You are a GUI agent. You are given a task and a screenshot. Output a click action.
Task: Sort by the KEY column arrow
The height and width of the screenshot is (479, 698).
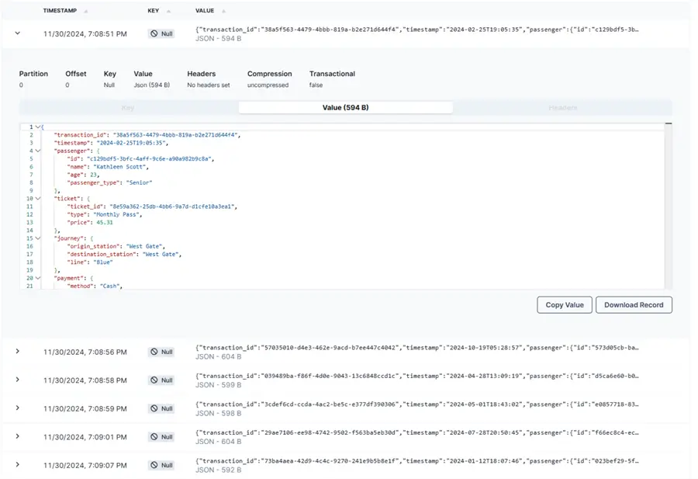[169, 11]
